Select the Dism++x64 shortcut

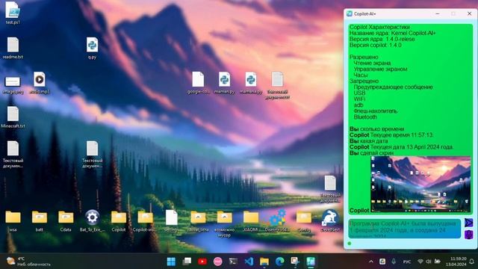click(x=277, y=221)
